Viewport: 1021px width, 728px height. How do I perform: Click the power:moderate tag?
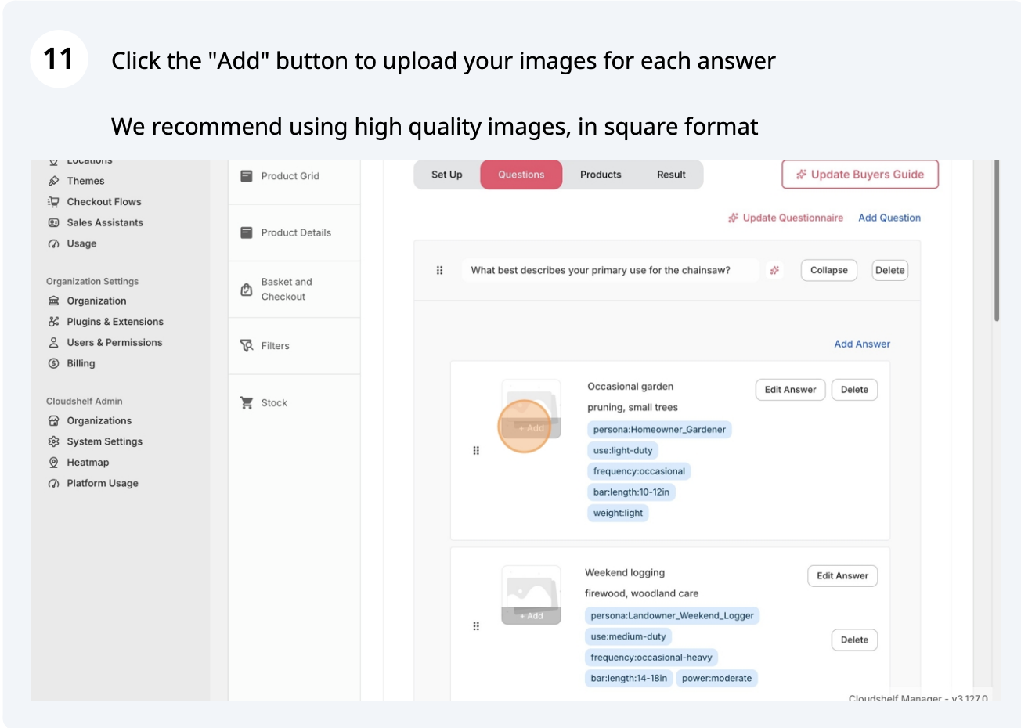(716, 679)
